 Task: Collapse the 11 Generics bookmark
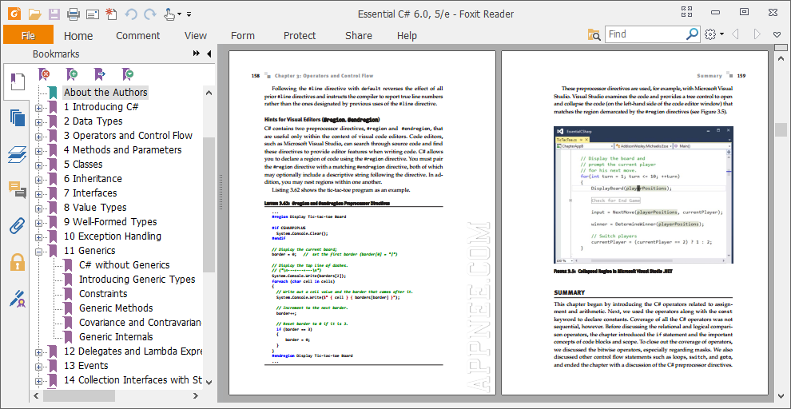click(38, 251)
